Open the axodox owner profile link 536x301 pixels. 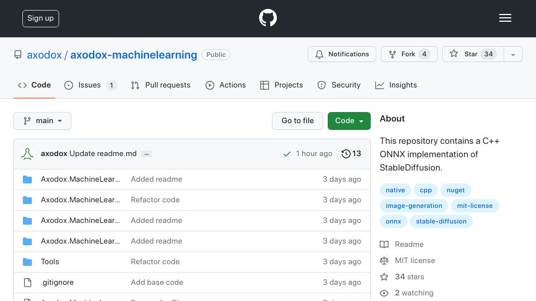(x=44, y=55)
